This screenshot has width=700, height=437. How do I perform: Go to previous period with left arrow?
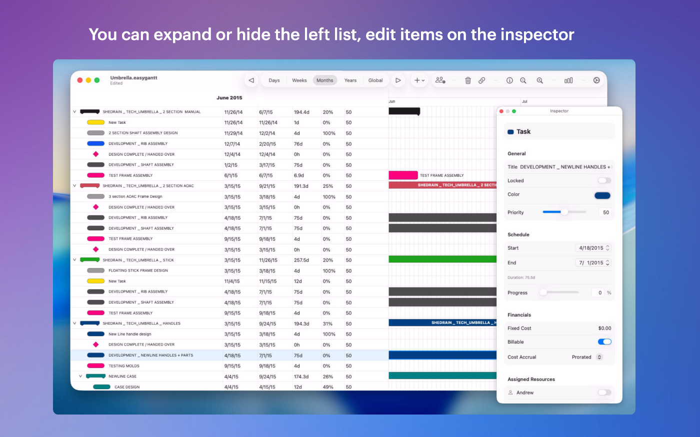click(251, 80)
